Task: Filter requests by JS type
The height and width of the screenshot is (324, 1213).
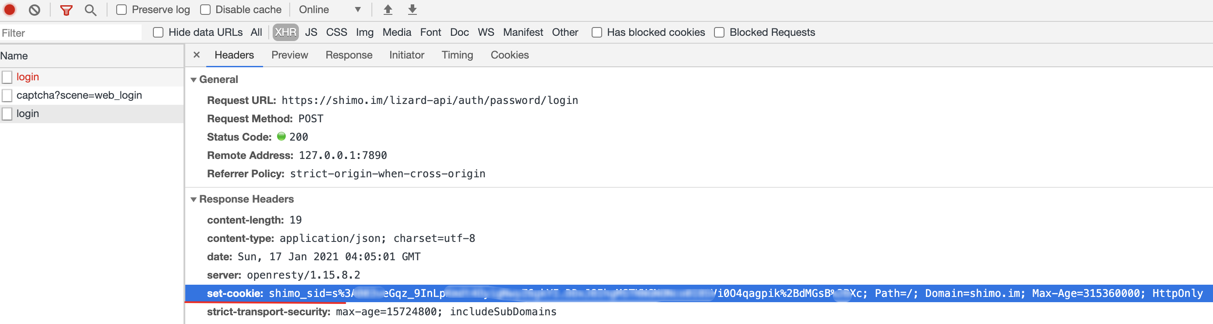Action: 311,32
